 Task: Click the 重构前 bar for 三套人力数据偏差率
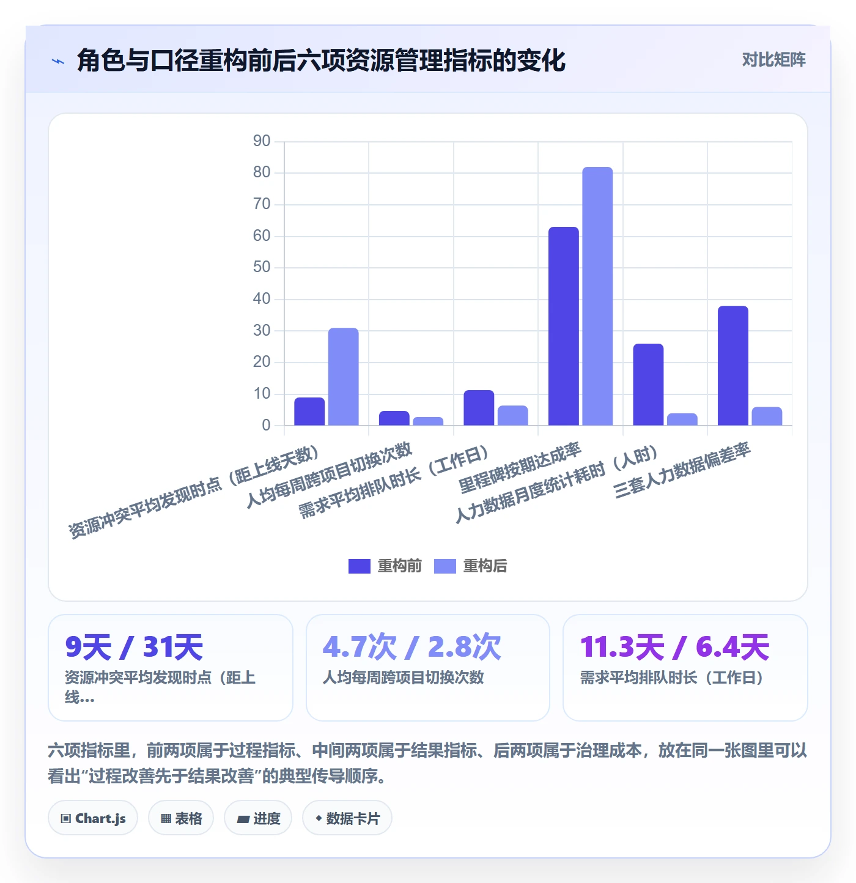(x=733, y=366)
